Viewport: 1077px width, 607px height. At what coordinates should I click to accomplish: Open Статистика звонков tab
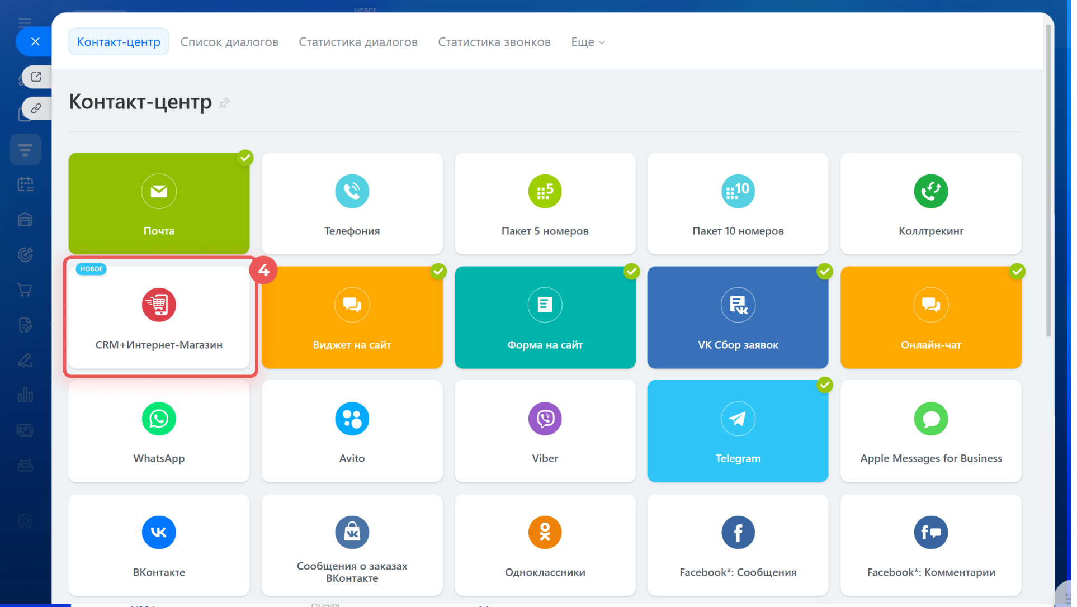(x=494, y=42)
